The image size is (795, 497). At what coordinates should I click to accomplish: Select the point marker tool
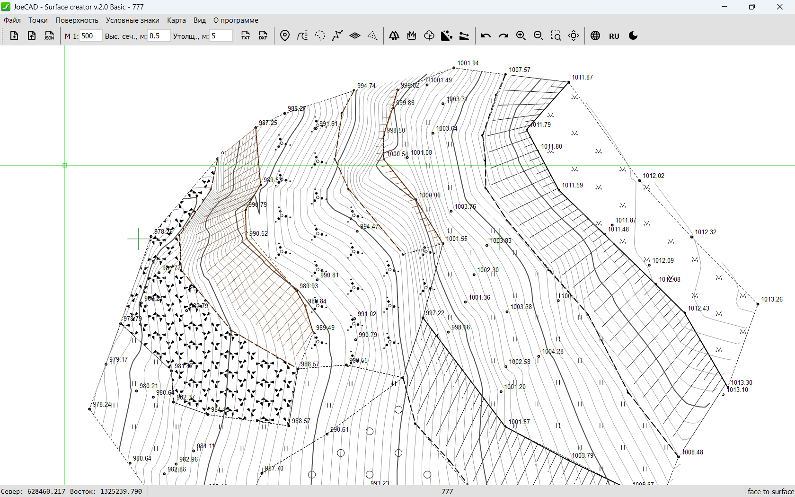pos(285,36)
